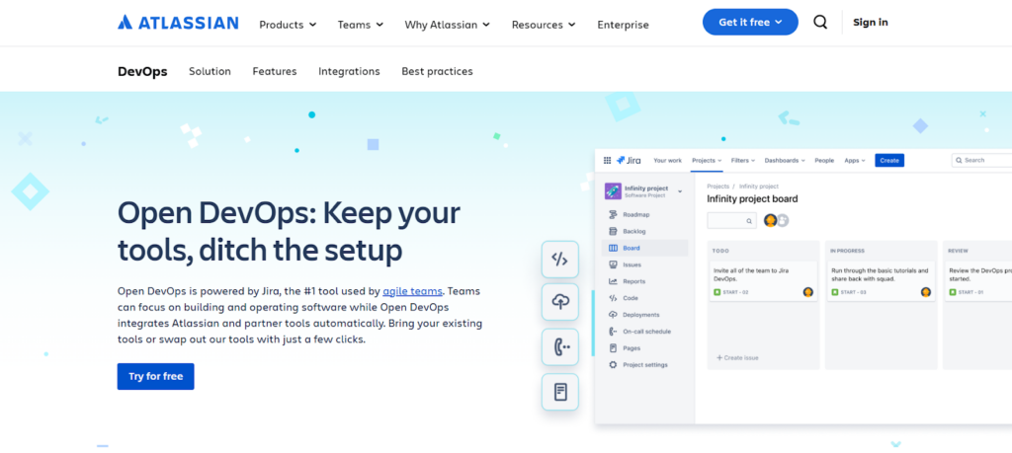
Task: Click the document page icon tile
Action: point(559,391)
